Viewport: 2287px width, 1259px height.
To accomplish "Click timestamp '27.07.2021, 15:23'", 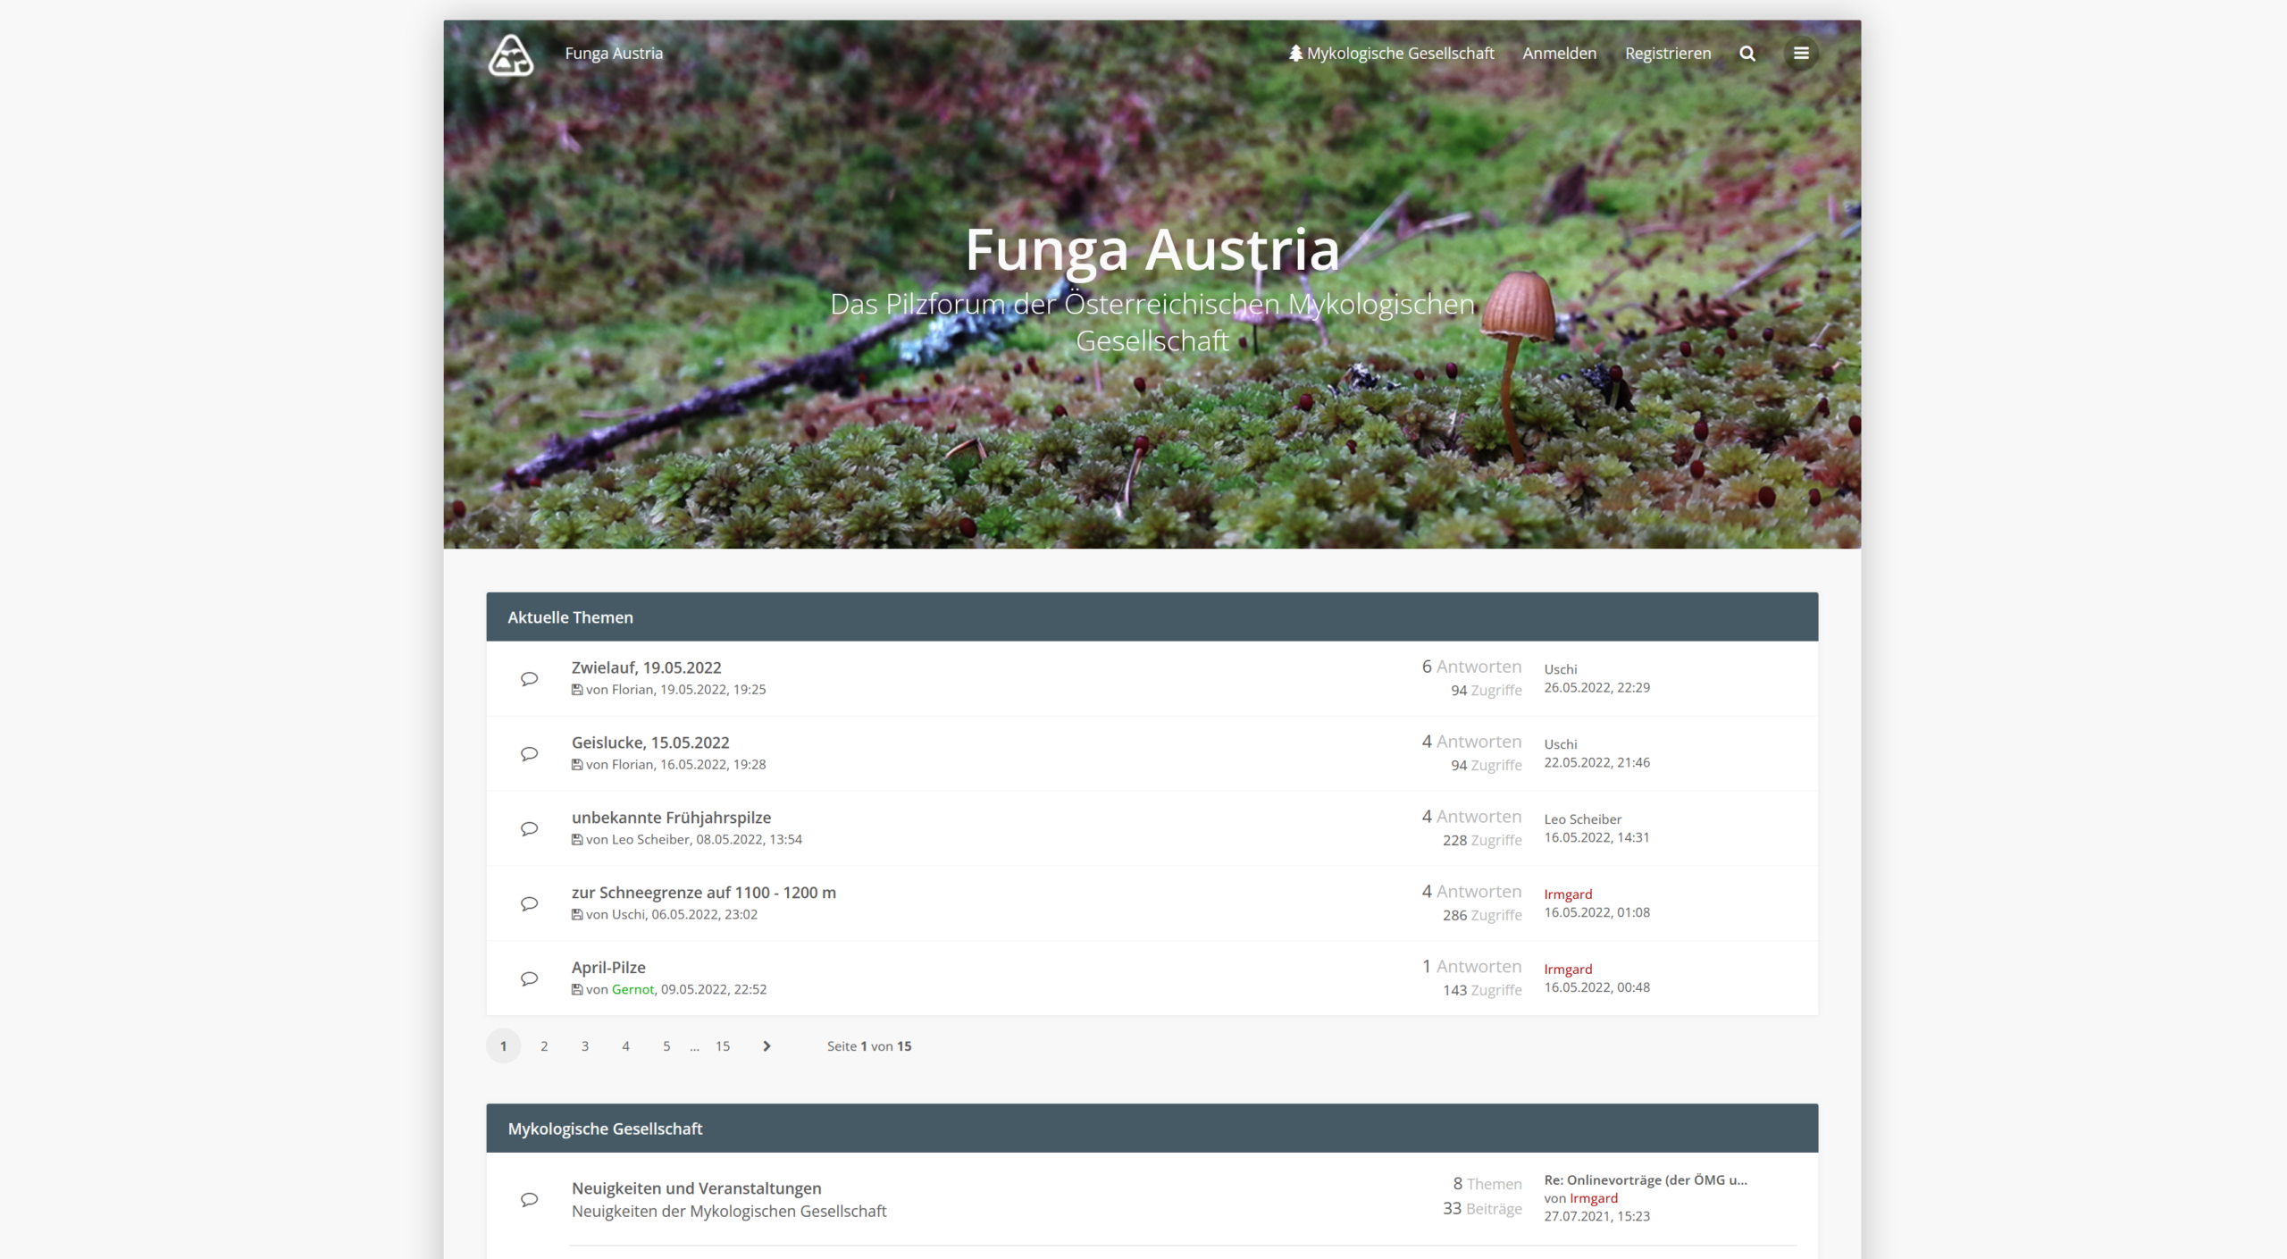I will (1596, 1217).
